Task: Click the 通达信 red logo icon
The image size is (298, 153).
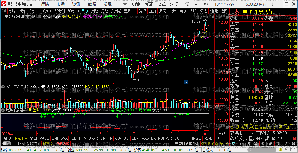Action: point(3,4)
